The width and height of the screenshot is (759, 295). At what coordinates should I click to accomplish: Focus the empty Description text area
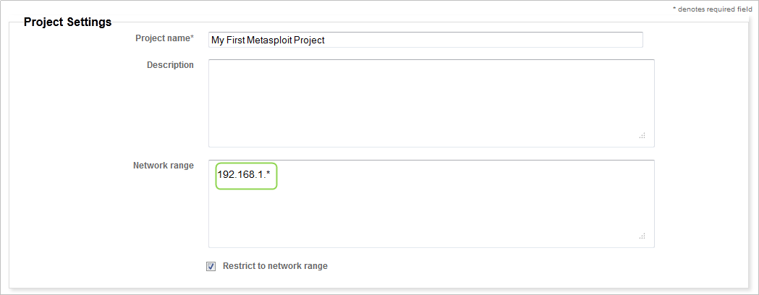coord(431,103)
